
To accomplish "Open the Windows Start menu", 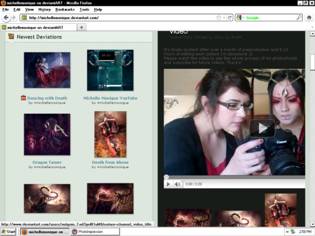I will pos(8,232).
